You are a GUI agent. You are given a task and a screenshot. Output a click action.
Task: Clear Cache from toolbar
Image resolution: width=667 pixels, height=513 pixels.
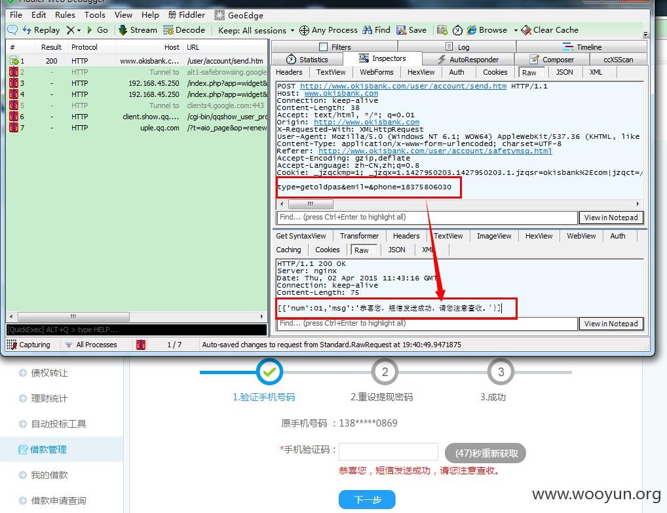[550, 29]
